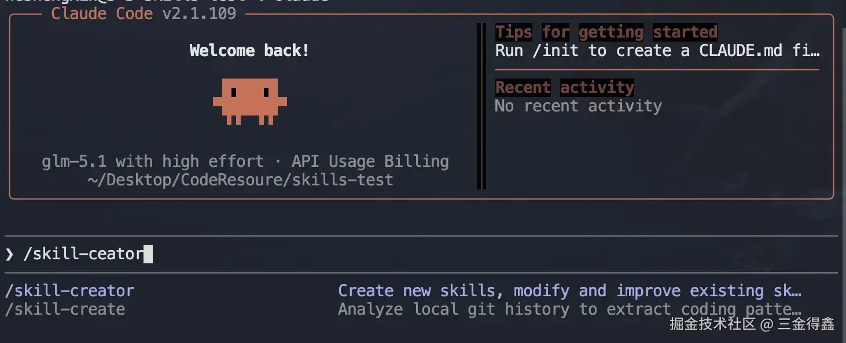
Task: Click the orange Claude mascot icon
Action: 250,102
